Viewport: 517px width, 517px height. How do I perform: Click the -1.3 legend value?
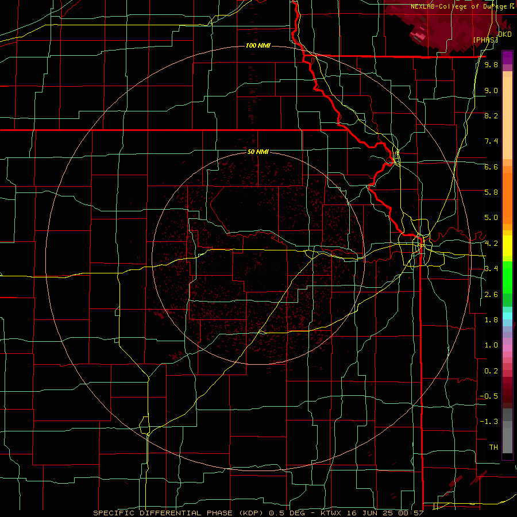coord(489,422)
